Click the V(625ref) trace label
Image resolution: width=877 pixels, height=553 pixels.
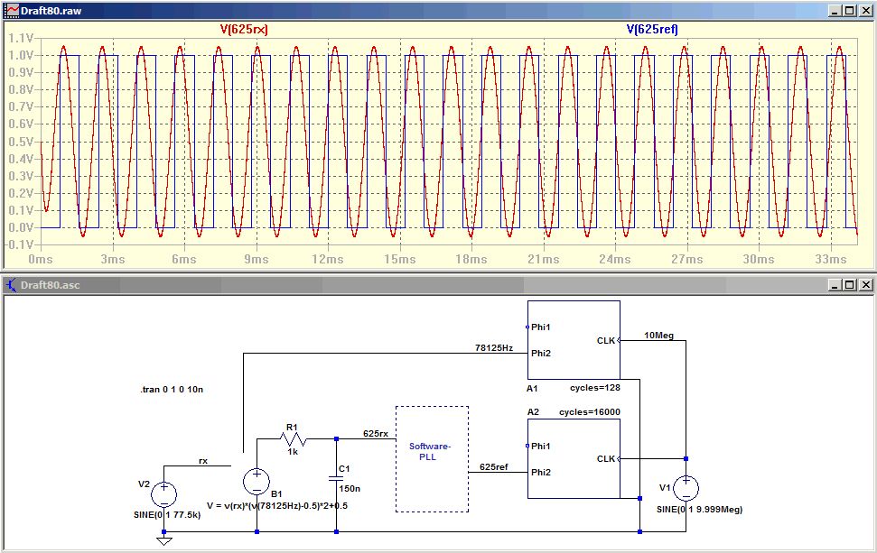(652, 29)
